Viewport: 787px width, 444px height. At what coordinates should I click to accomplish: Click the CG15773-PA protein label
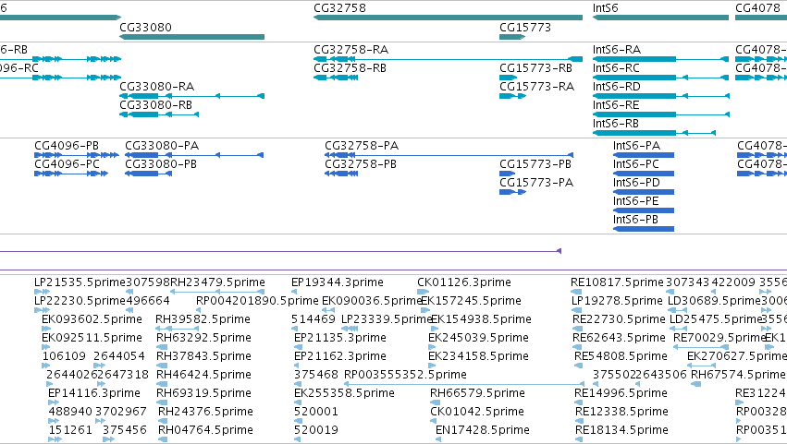coord(536,183)
